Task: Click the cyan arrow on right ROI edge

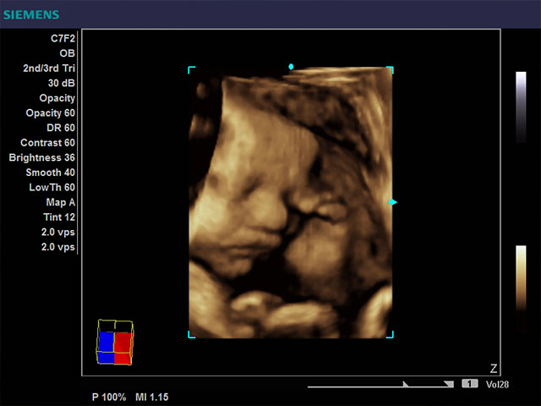Action: tap(392, 202)
